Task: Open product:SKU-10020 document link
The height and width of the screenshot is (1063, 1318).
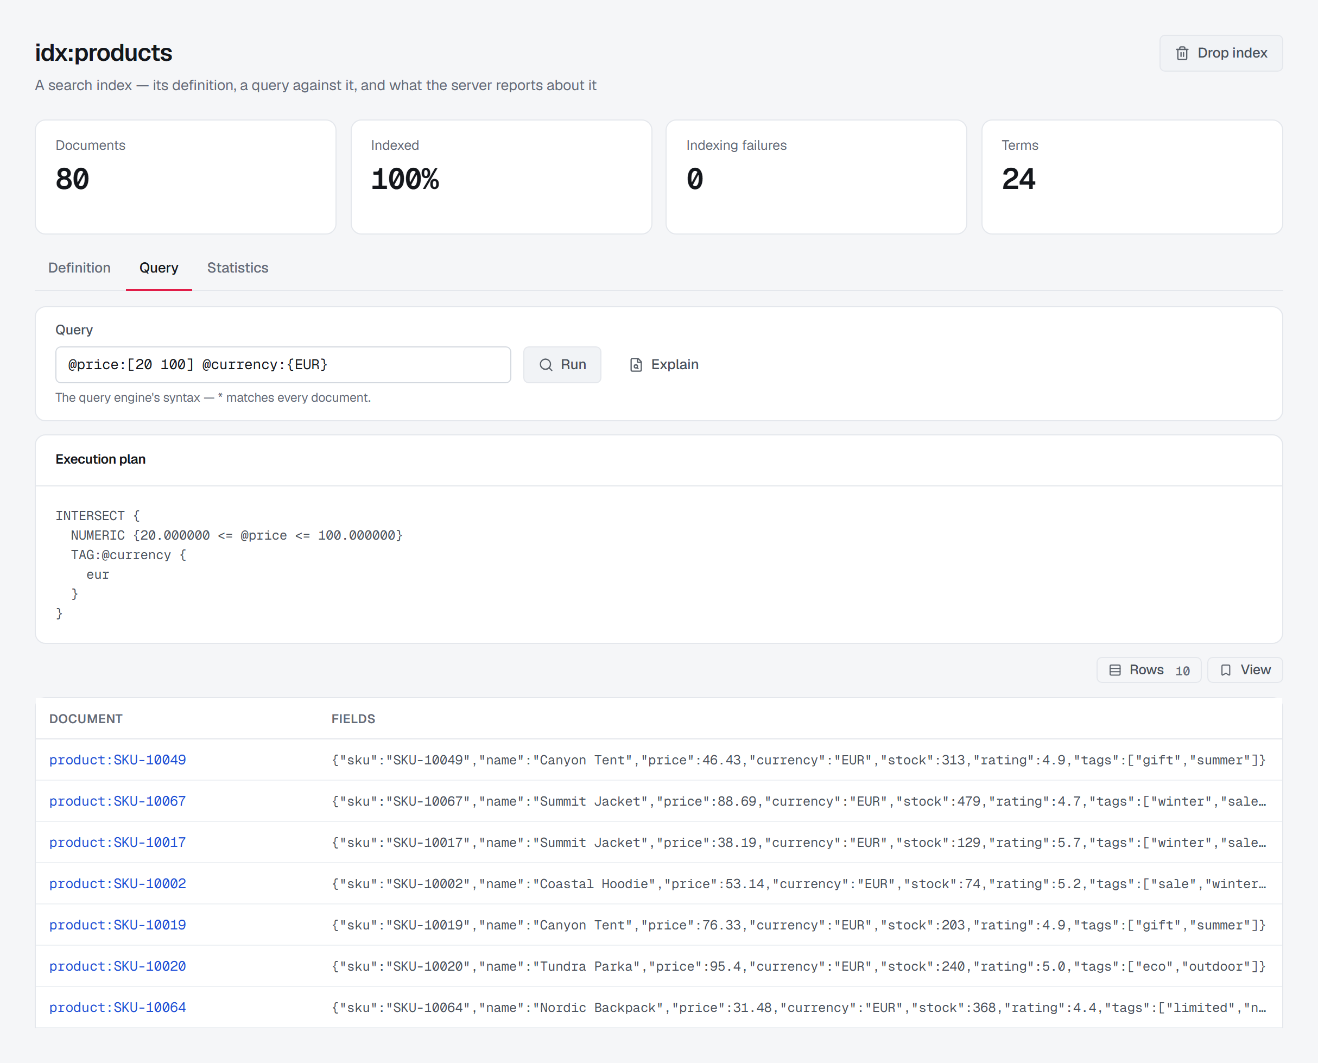Action: click(118, 966)
